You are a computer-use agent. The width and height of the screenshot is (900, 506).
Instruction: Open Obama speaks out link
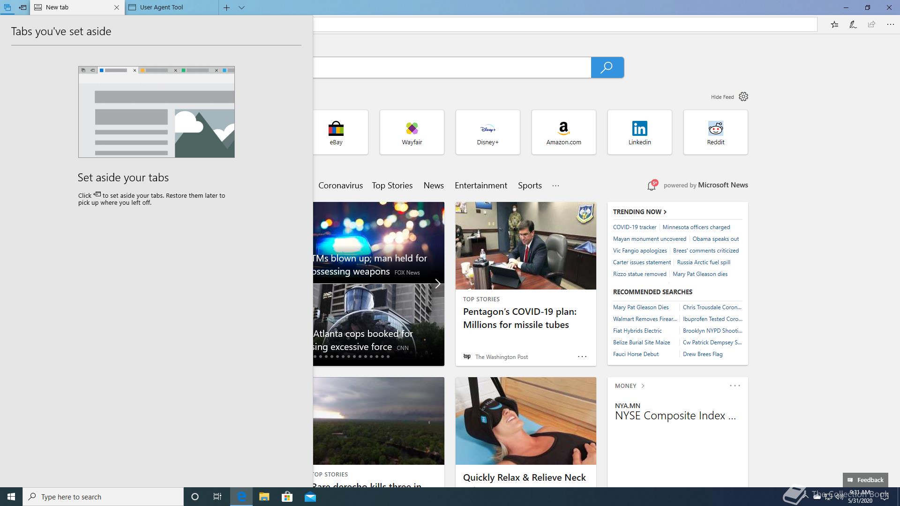[x=716, y=239]
